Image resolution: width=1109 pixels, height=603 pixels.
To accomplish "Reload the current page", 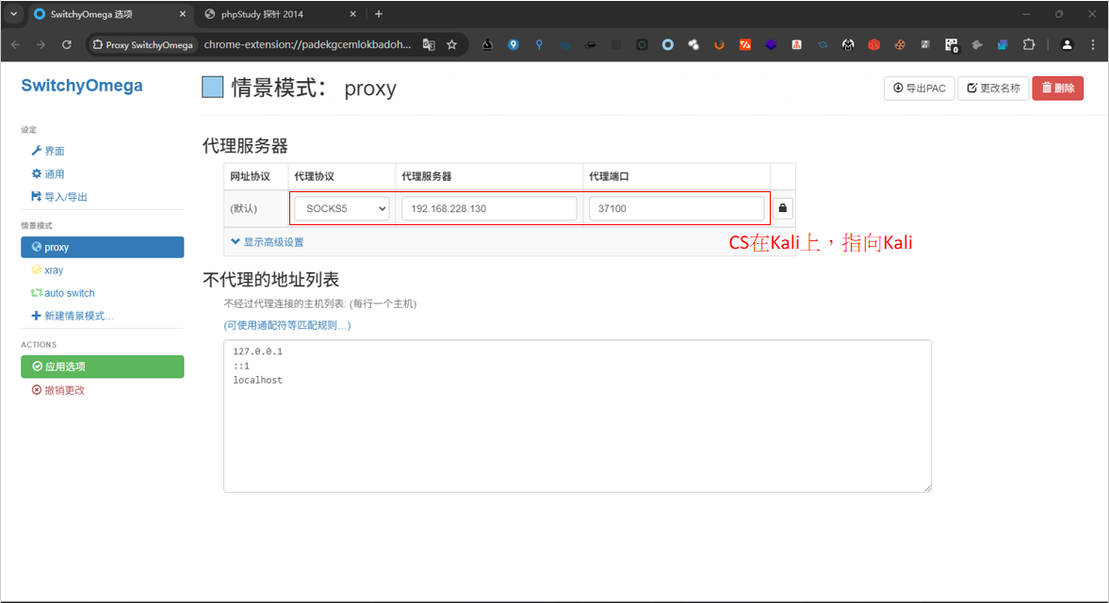I will tap(67, 44).
